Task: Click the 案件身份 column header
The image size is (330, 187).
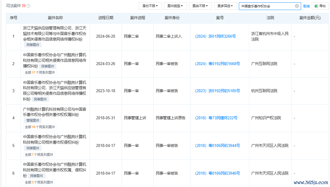Action: pos(172,18)
